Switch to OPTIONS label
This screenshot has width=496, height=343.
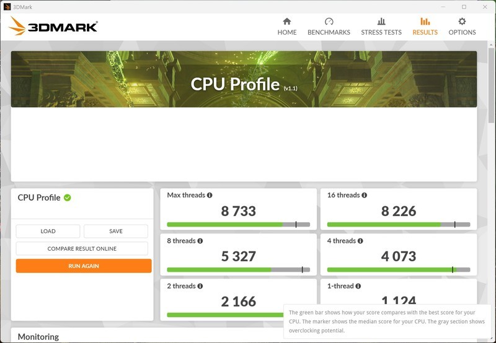(x=462, y=32)
